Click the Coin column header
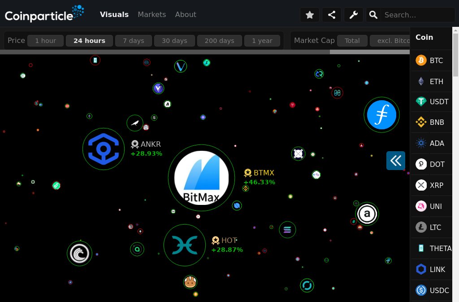Viewport: 459px width, 302px height. click(x=424, y=37)
